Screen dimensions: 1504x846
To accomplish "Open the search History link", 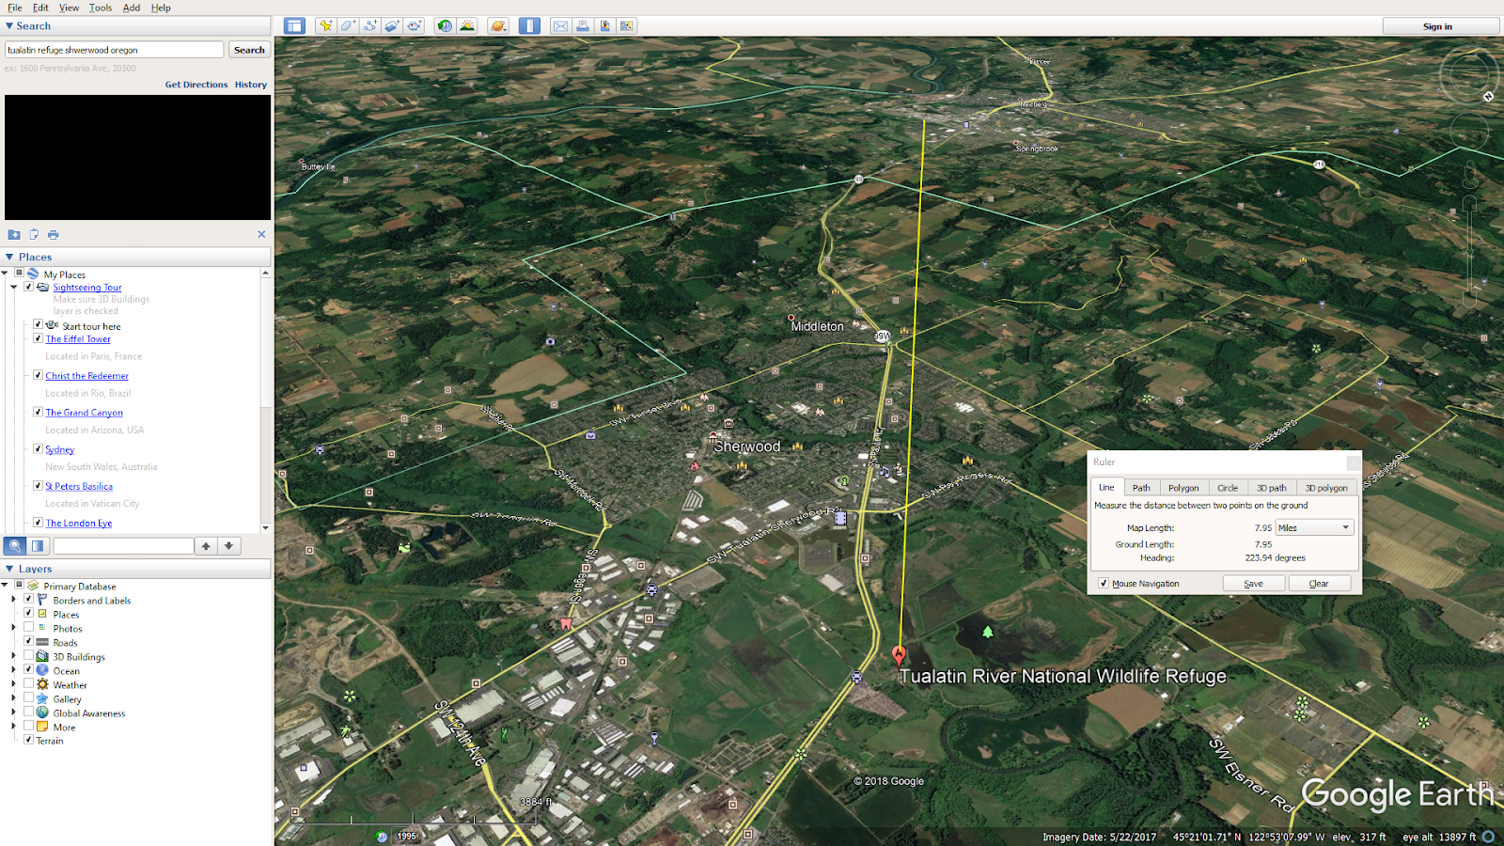I will [x=251, y=85].
